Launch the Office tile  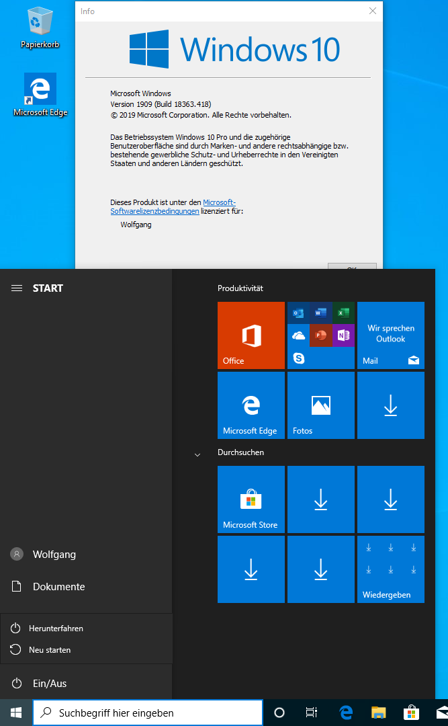click(x=251, y=335)
